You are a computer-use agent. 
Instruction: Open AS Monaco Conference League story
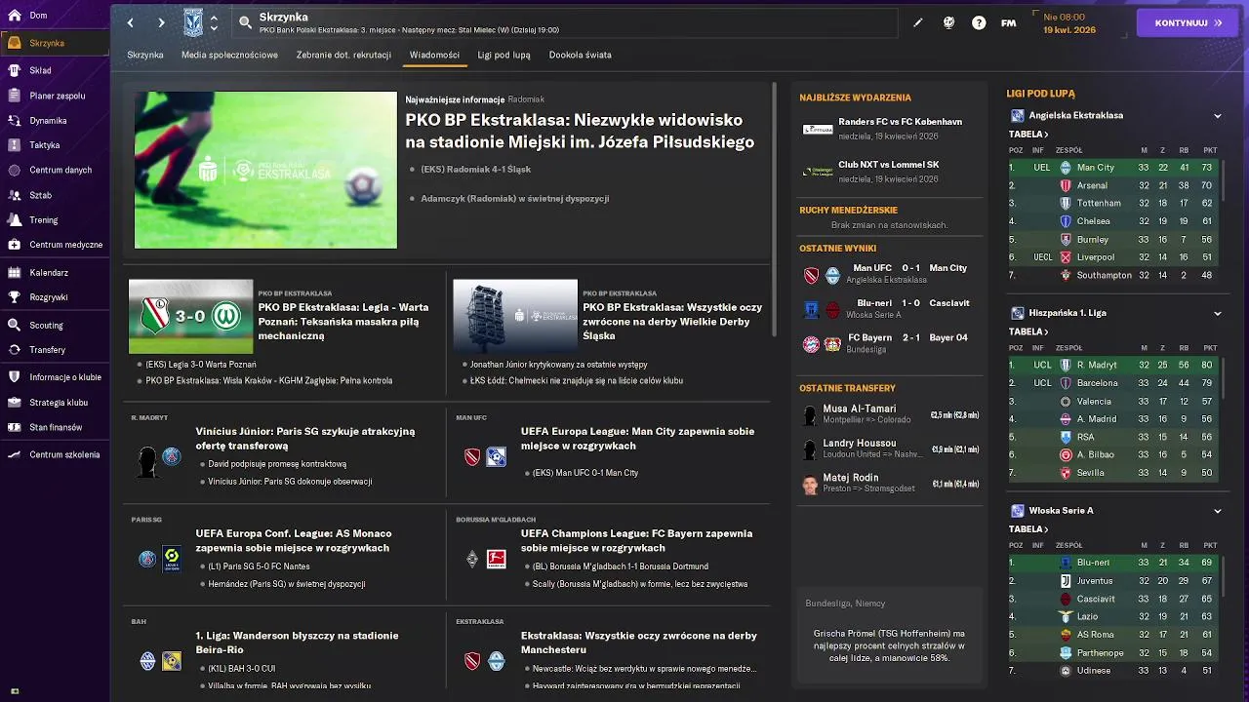[x=293, y=540]
